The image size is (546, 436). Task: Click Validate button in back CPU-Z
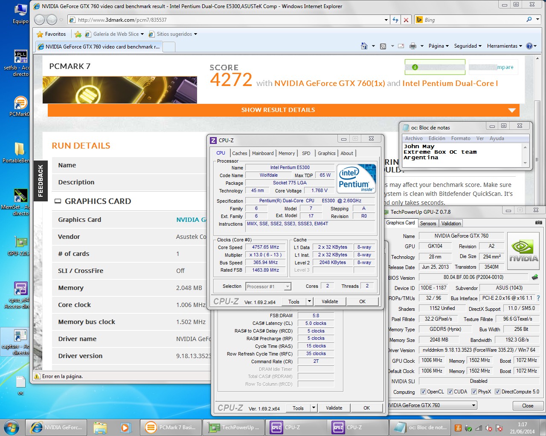334,408
